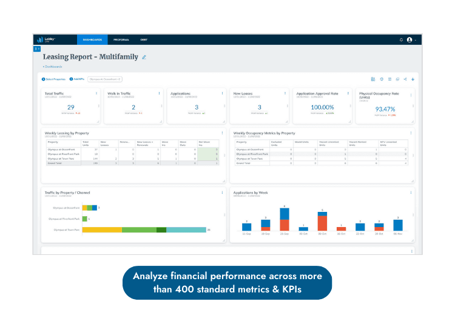The width and height of the screenshot is (455, 333).
Task: Click the pencil icon beside Leasing Report title
Action: (x=144, y=58)
